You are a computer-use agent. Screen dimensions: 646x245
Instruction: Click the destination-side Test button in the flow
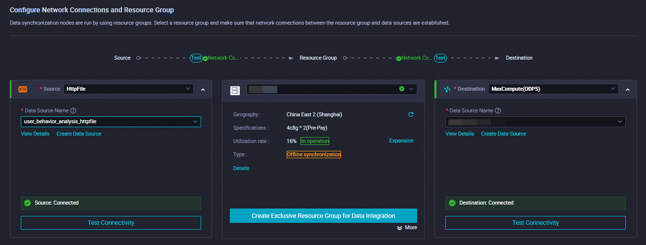[440, 58]
